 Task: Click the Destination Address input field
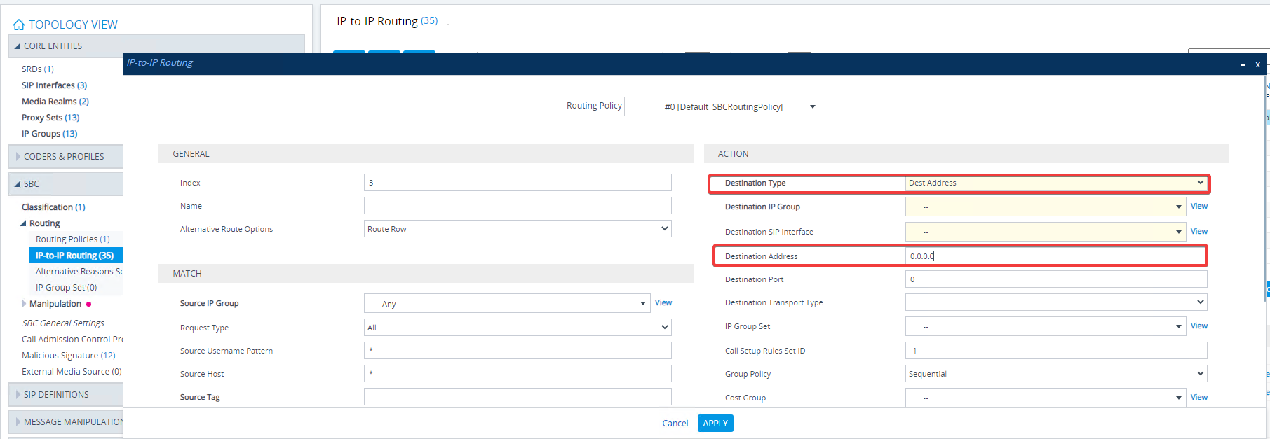[1055, 256]
